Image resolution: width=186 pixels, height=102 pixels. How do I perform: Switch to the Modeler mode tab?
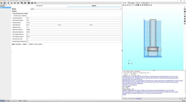click(x=8, y=101)
